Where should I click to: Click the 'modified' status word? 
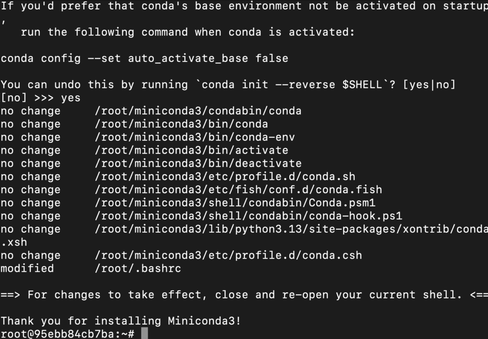tap(27, 268)
